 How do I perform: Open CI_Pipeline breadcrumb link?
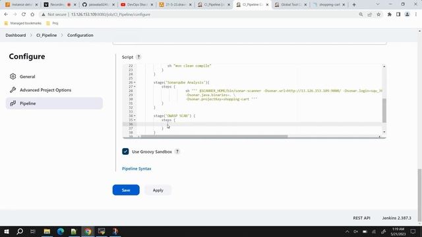[x=47, y=35]
